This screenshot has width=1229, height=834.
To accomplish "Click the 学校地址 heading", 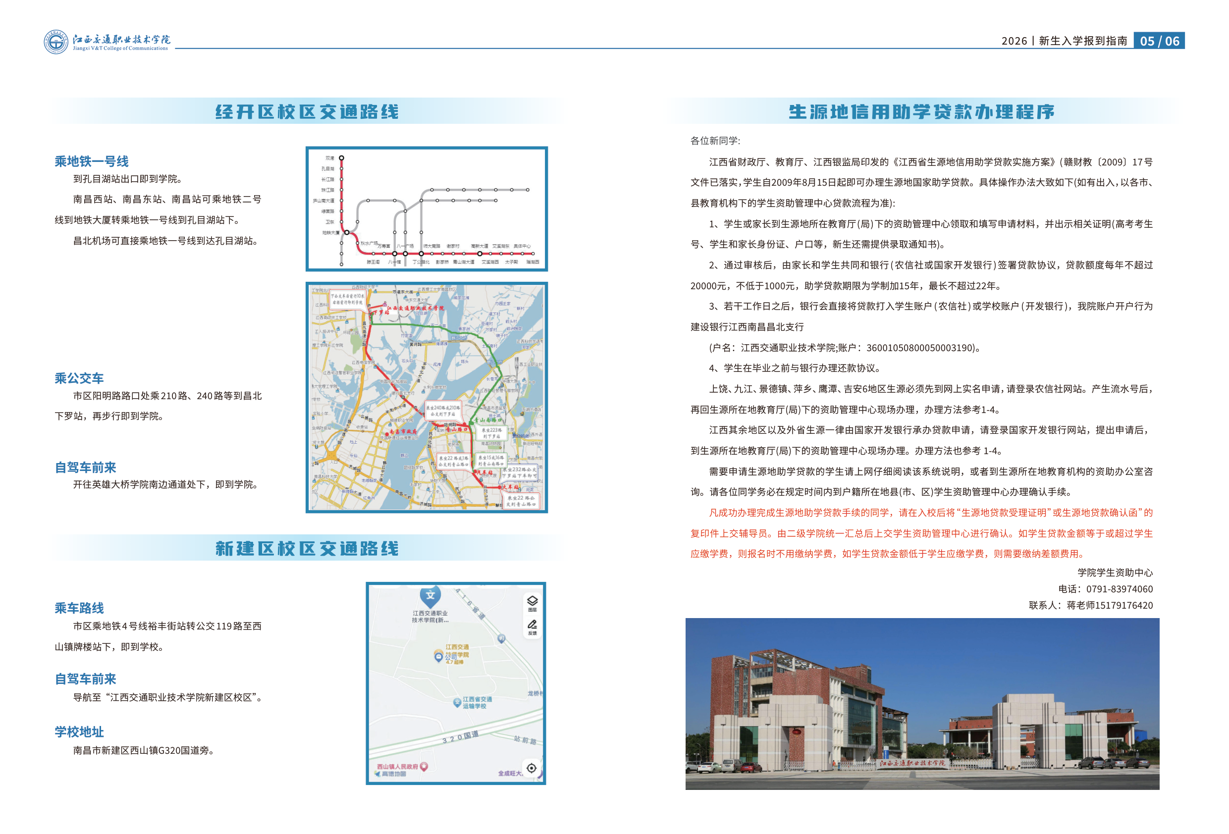I will (79, 732).
